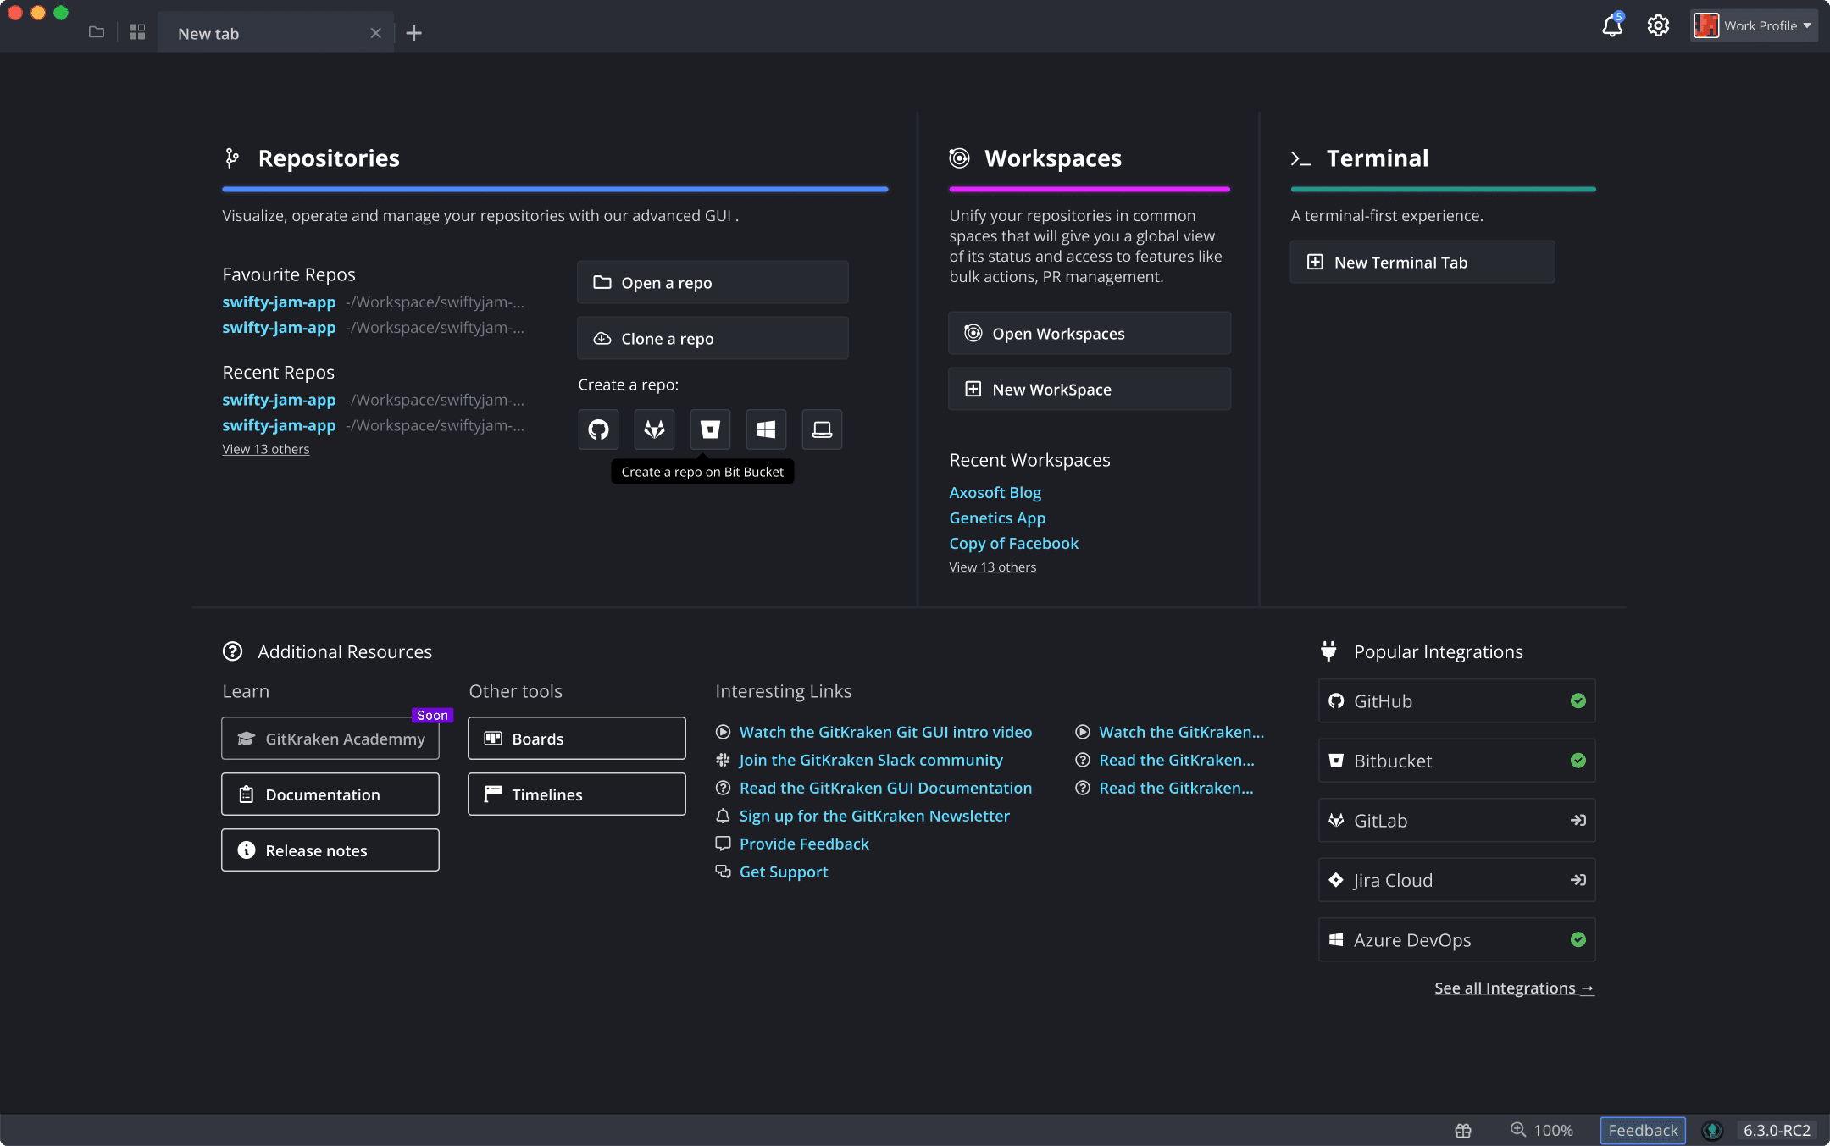Click Get Support link

[x=784, y=872]
